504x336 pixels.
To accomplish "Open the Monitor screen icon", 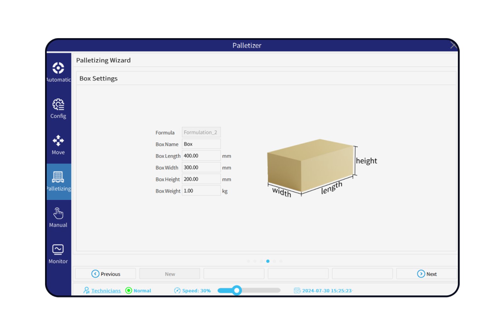I will click(58, 250).
